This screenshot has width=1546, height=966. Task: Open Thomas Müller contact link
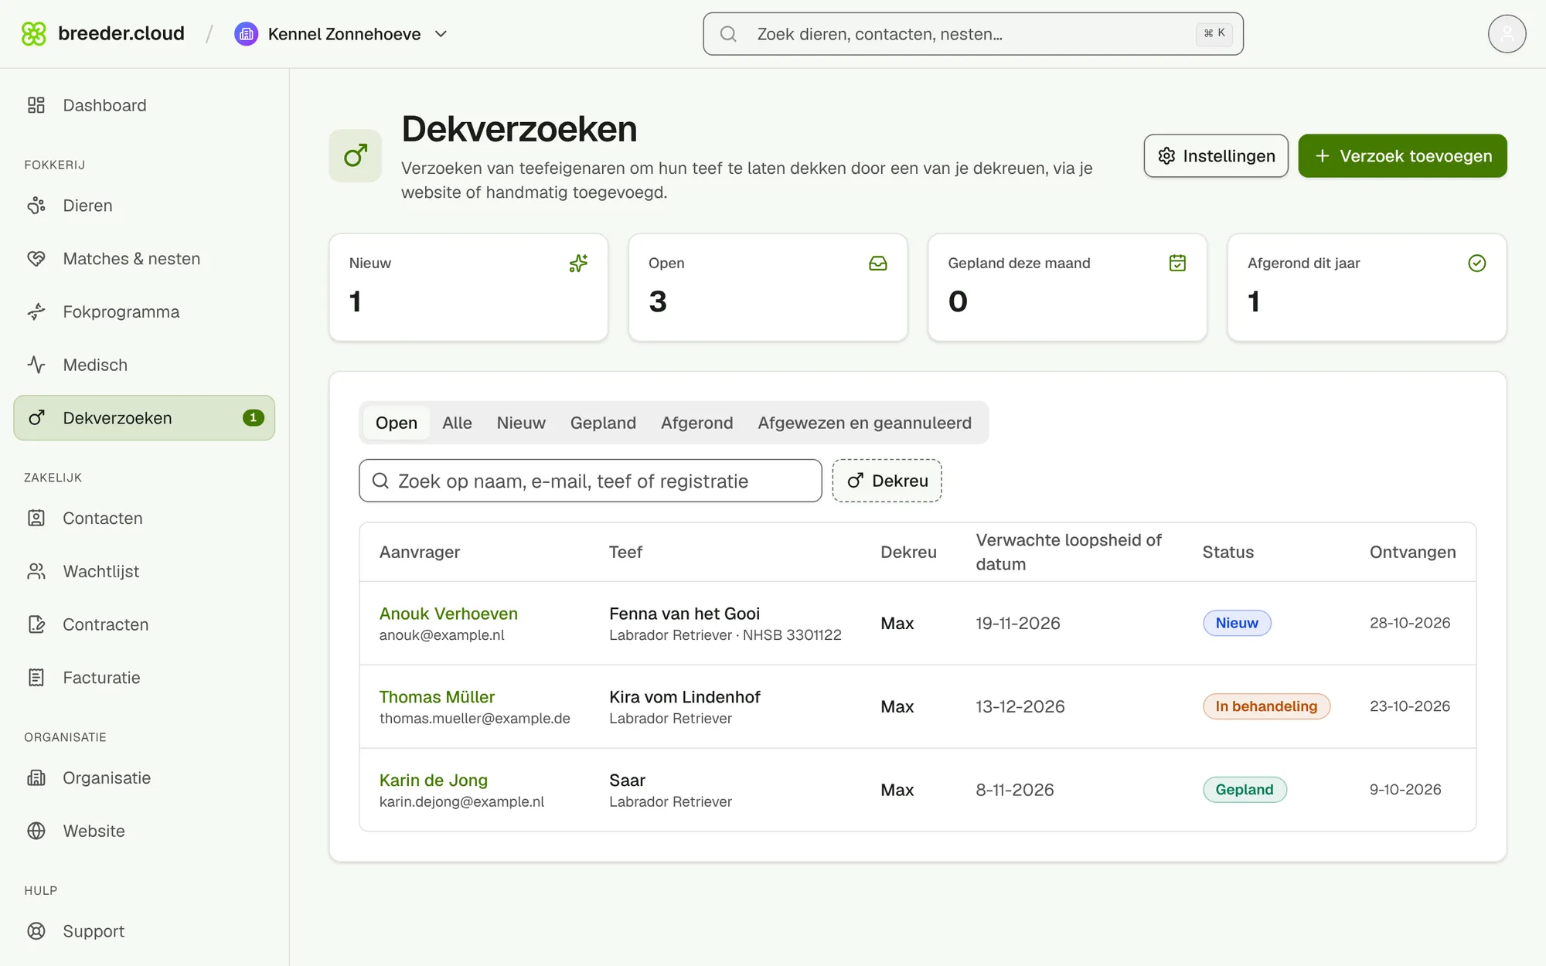click(437, 697)
